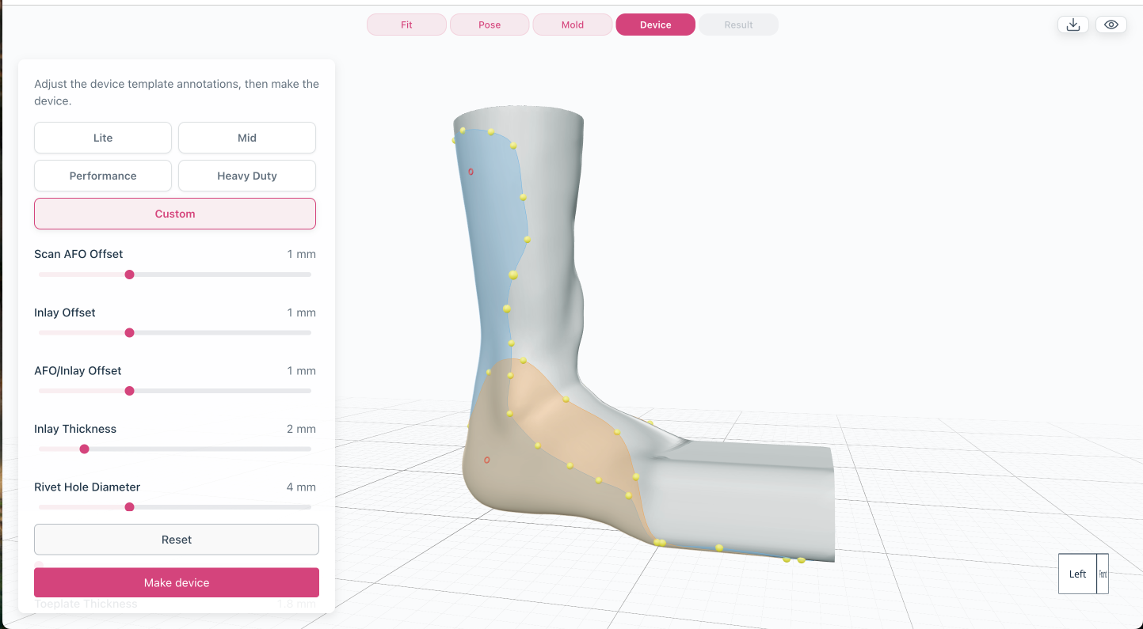Click the red rivet hole marker on calf
The height and width of the screenshot is (629, 1143).
coord(471,172)
